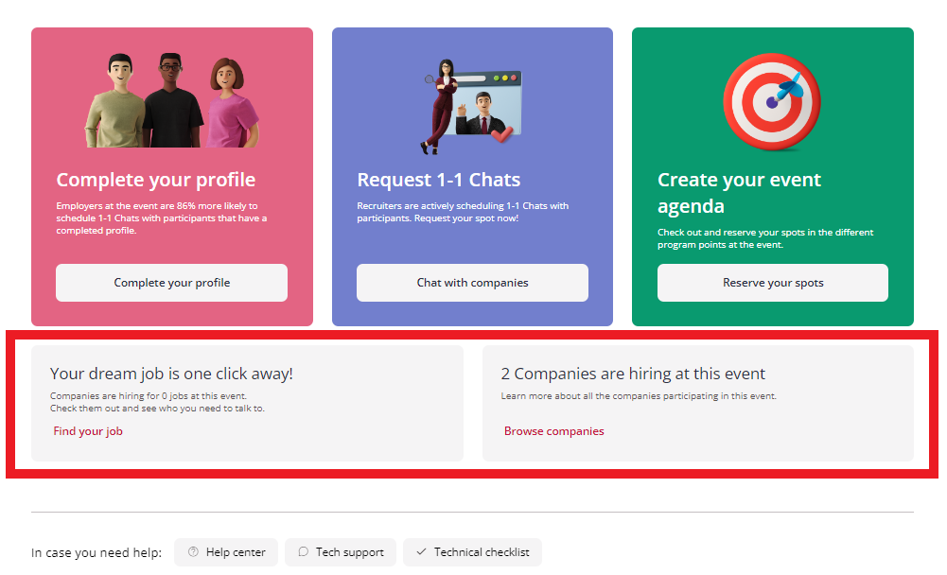Click the Request 1-1 Chats heading

[438, 180]
